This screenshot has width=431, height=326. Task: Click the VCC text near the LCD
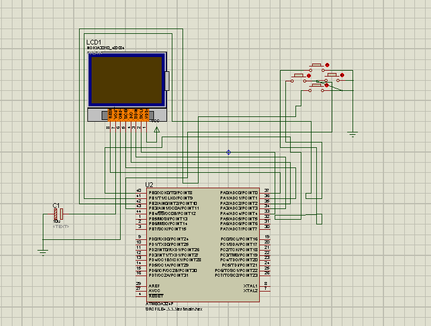pyautogui.click(x=155, y=121)
